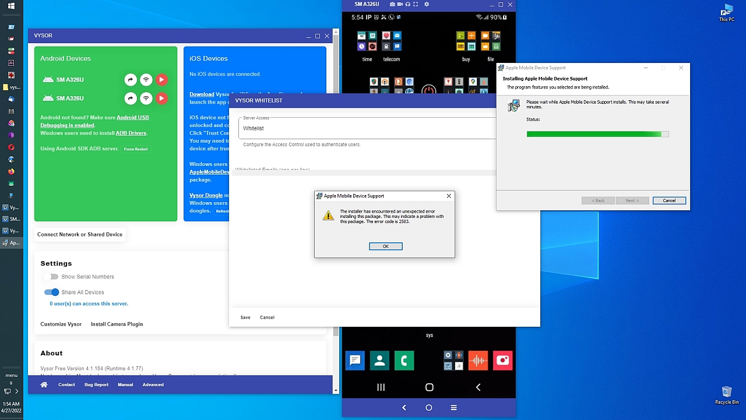Click Vysor back arrow below phone screen

point(404,408)
